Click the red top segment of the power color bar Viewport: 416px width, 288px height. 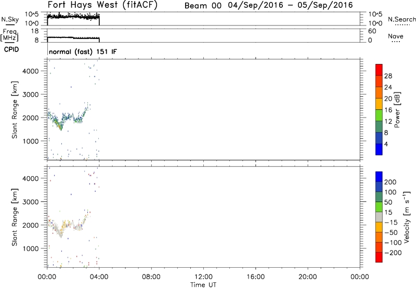pos(379,70)
